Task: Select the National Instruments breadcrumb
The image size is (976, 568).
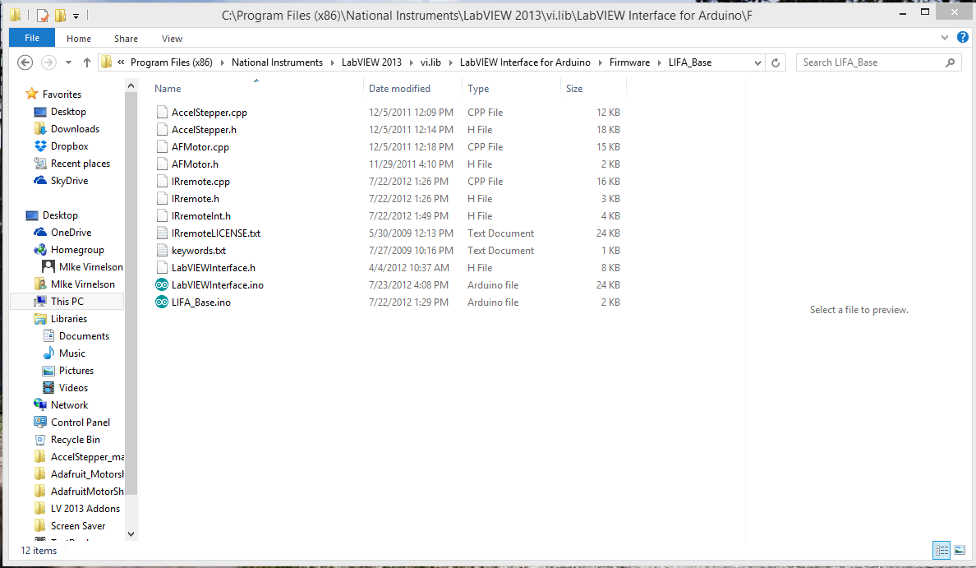Action: 277,62
